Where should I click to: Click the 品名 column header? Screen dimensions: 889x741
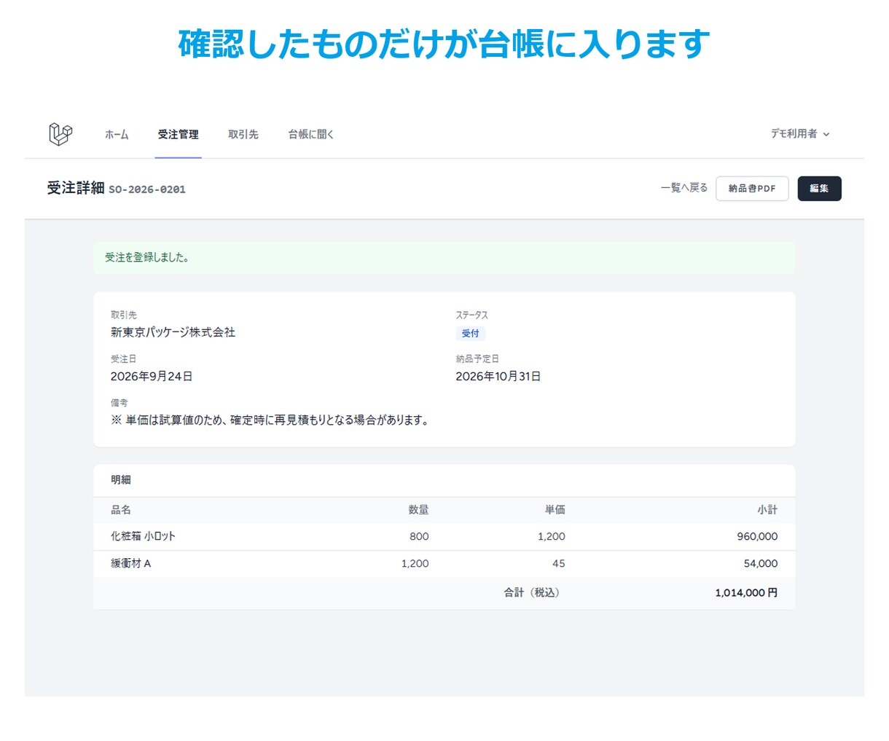pos(121,510)
